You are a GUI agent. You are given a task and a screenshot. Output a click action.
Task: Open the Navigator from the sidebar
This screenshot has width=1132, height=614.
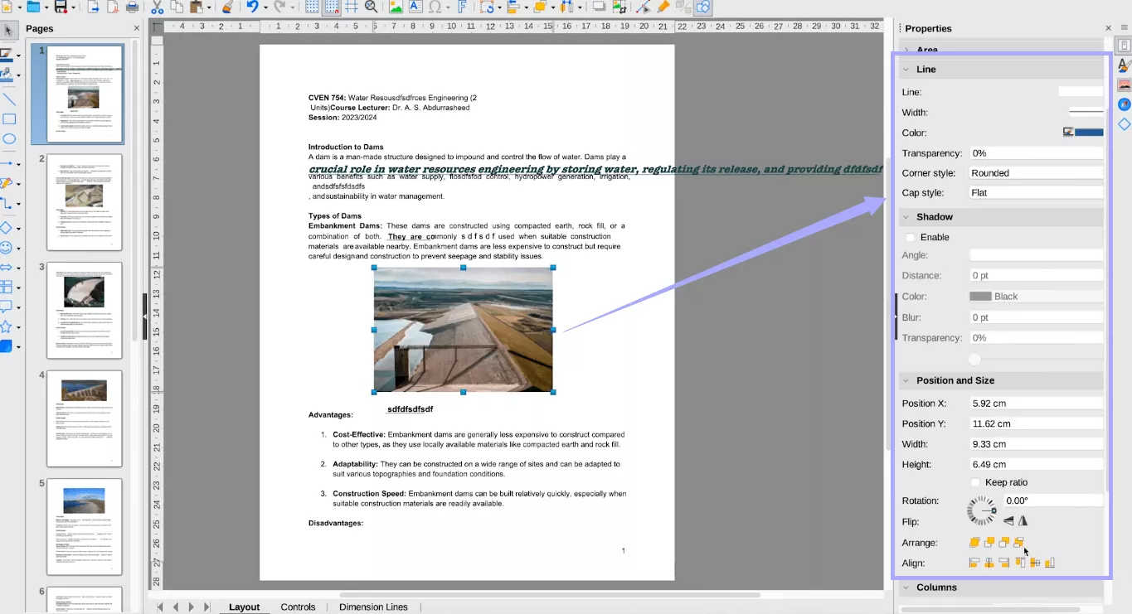(1124, 104)
